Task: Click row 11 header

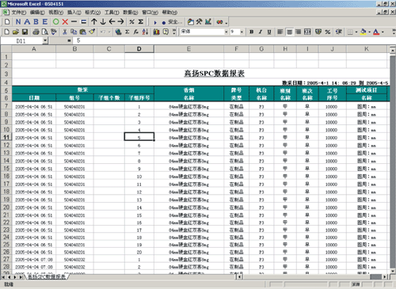Action: coord(6,137)
